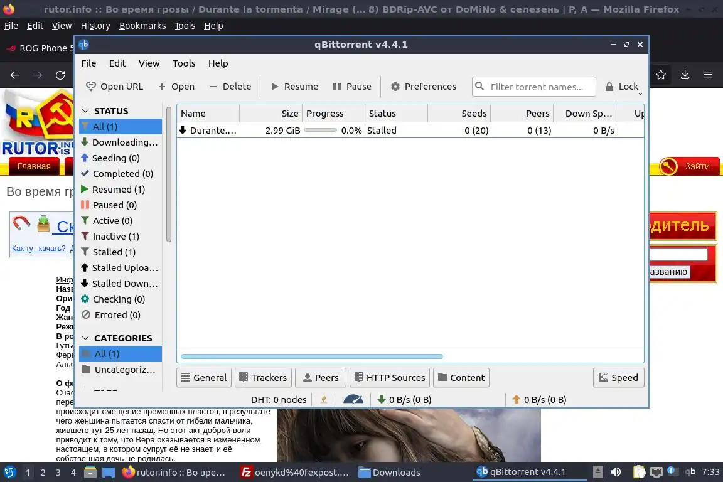Select the Downloading status filter
Viewport: 723px width, 482px height.
(120, 142)
